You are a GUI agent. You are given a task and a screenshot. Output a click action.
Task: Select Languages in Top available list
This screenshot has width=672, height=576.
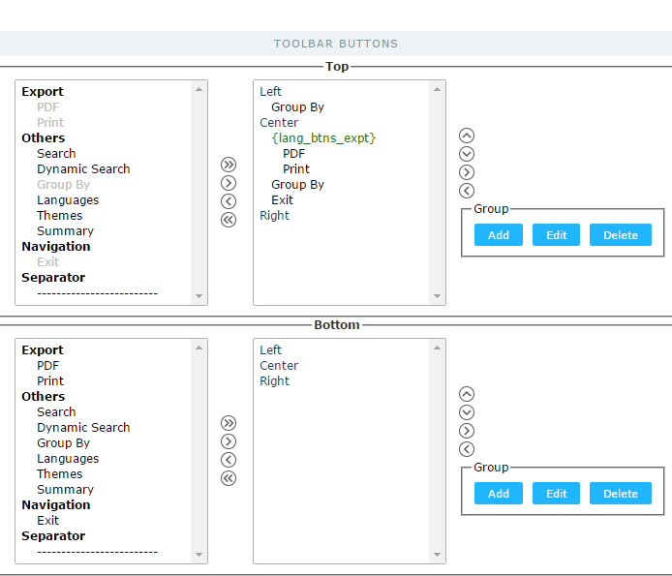click(68, 200)
